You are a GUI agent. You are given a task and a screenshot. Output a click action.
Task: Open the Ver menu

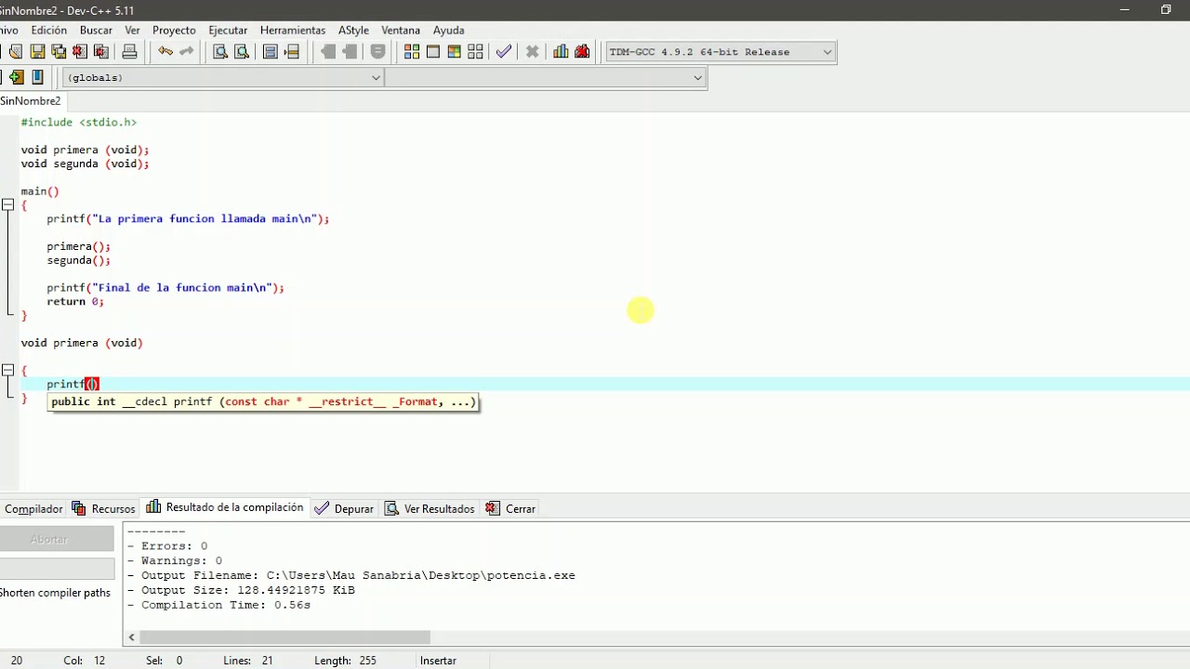(132, 30)
